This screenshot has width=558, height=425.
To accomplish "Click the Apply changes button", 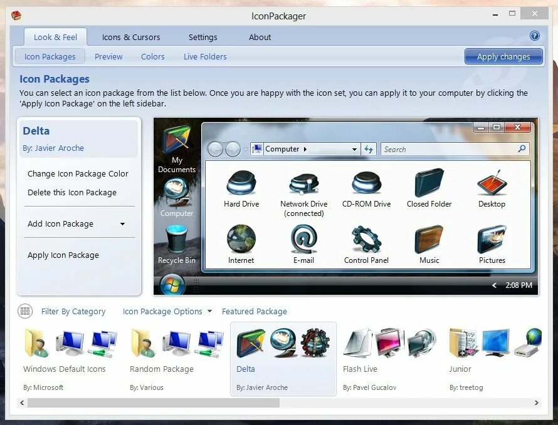I will click(503, 57).
